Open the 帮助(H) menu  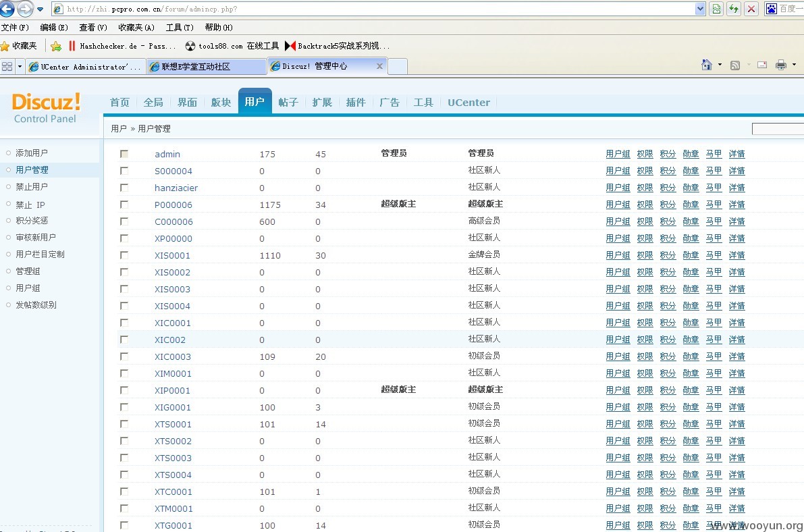point(219,28)
